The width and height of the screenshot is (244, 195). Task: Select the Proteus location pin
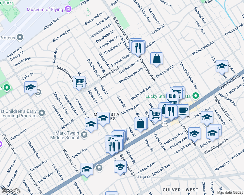pos(20,37)
